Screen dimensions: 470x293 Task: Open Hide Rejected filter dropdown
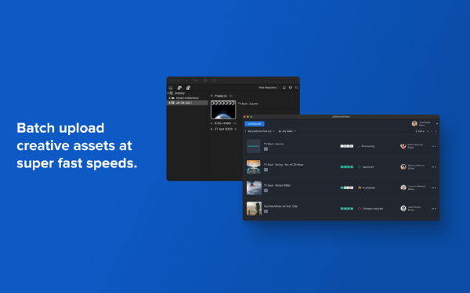point(268,88)
